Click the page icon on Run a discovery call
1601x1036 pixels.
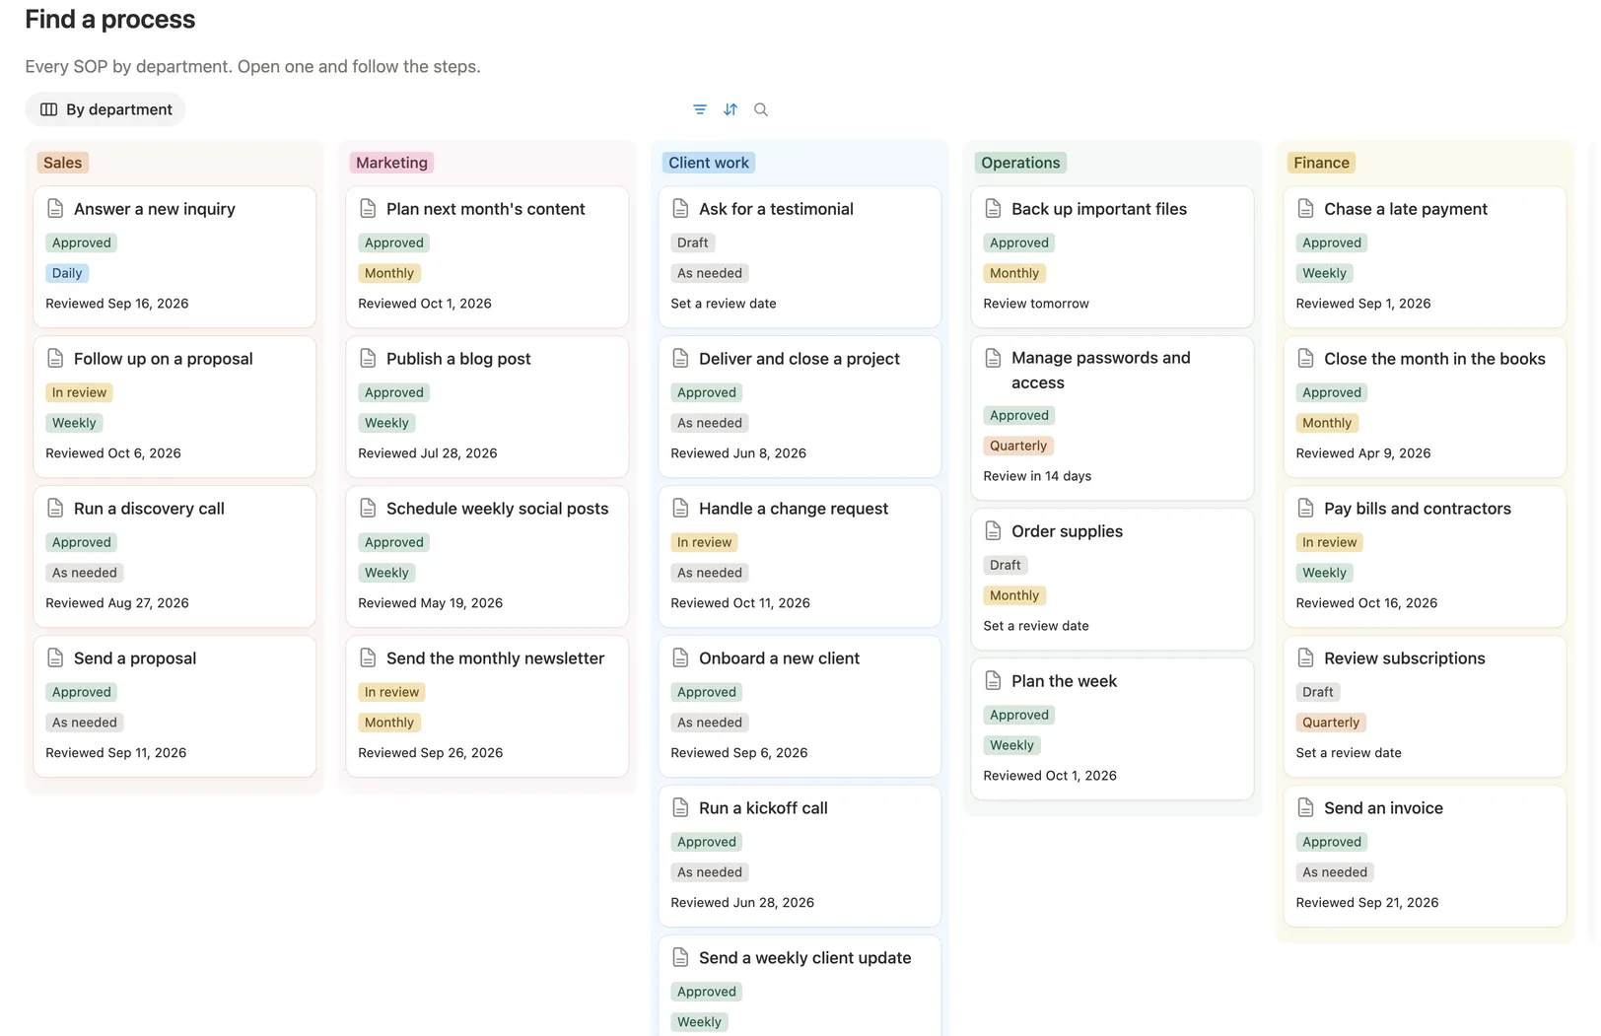click(x=55, y=509)
